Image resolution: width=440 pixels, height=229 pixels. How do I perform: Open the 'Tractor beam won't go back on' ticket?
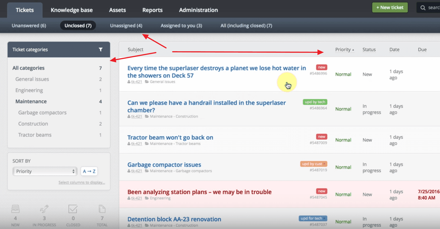[170, 137]
